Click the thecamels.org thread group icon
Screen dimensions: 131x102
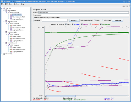[6, 21]
